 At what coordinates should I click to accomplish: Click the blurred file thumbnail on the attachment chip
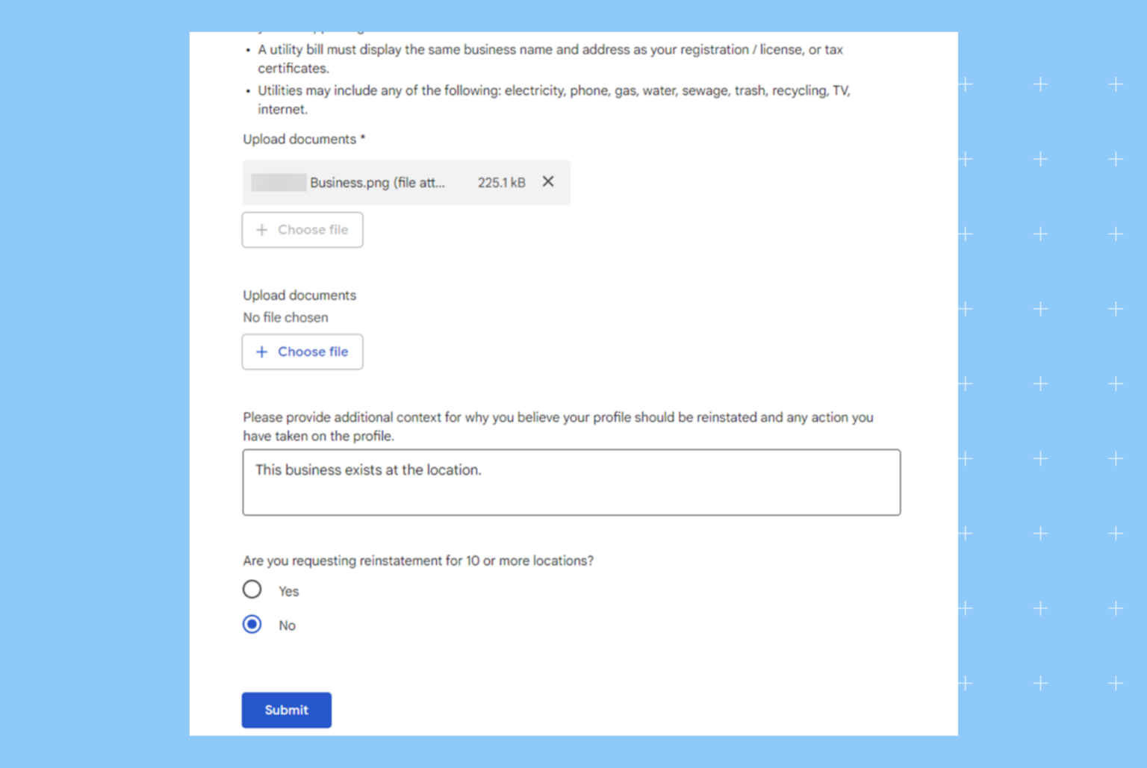(x=278, y=181)
